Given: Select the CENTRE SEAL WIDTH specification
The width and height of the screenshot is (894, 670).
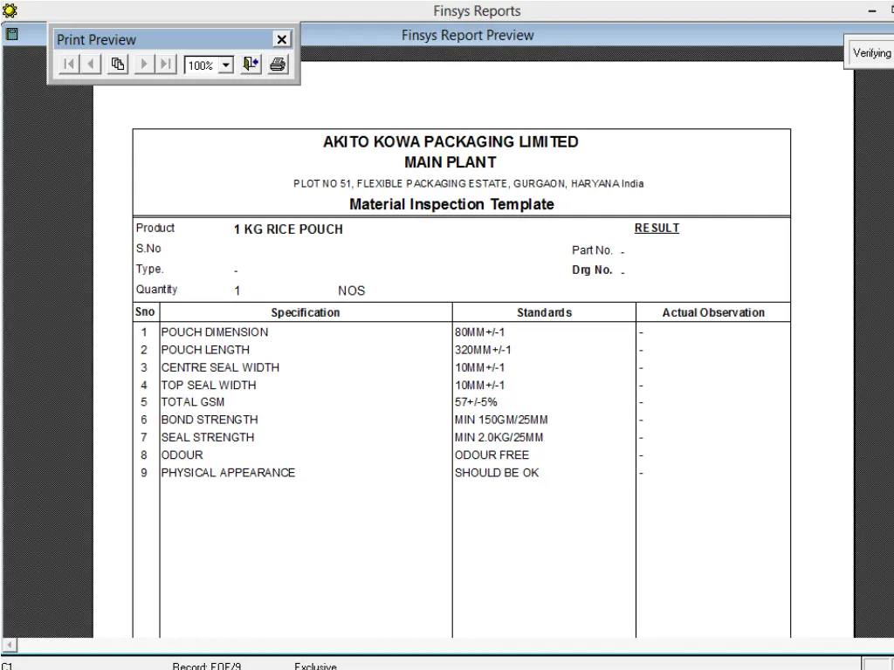Looking at the screenshot, I should [220, 367].
